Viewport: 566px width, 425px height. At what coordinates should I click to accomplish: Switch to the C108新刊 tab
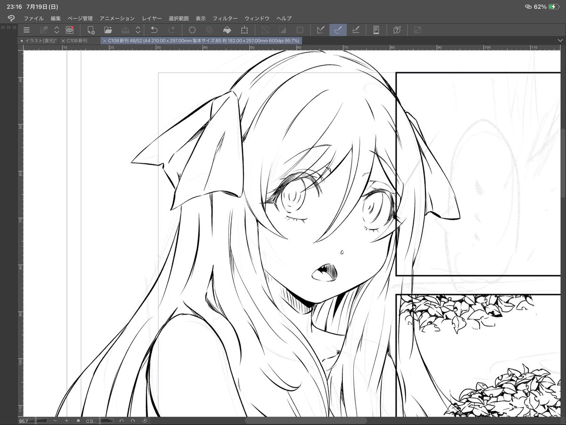pyautogui.click(x=79, y=41)
